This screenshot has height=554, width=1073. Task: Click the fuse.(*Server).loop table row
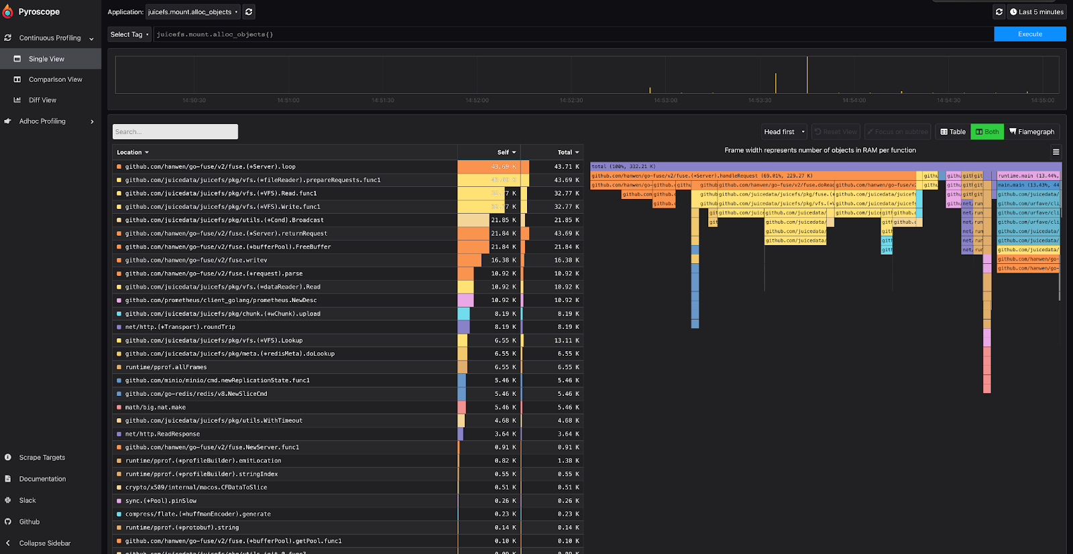pos(348,167)
